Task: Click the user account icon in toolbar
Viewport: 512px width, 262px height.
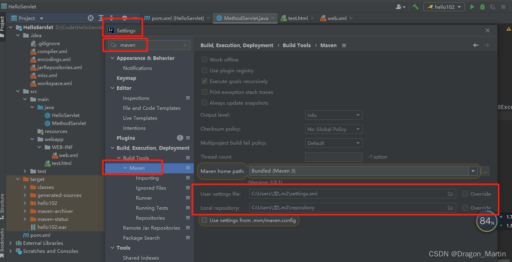Action: coord(400,7)
